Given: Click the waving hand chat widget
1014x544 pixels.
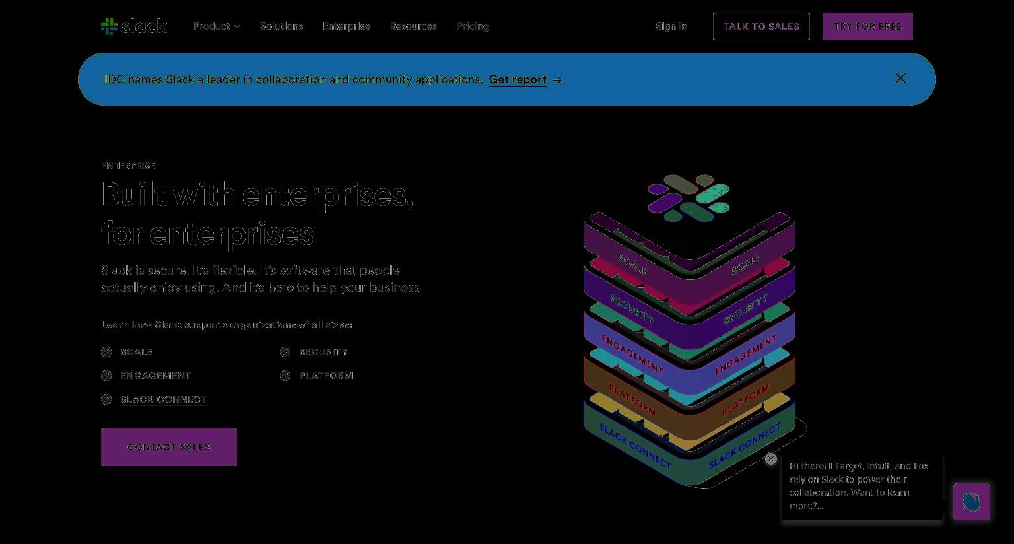Looking at the screenshot, I should click(x=972, y=502).
